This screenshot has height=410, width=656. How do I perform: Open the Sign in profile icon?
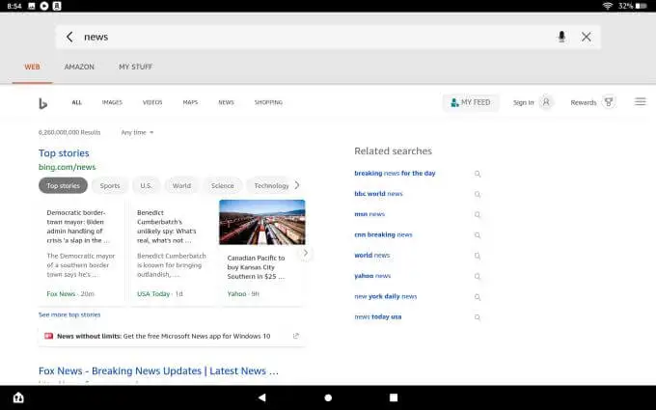(546, 102)
